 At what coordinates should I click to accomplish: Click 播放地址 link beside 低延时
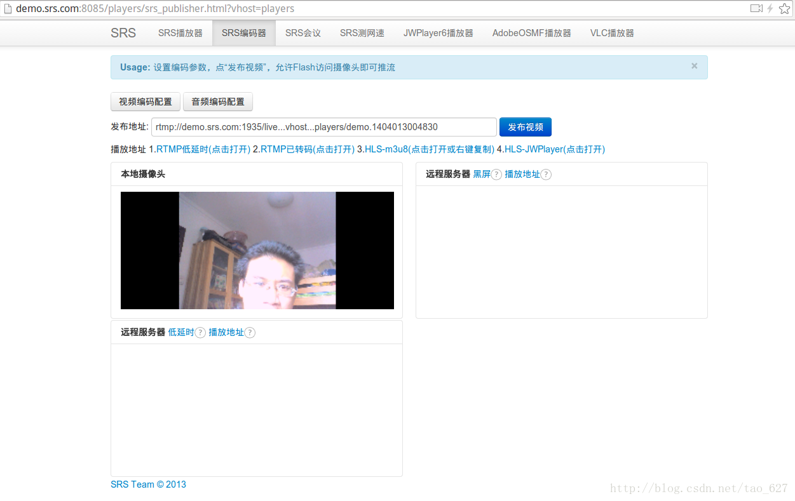tap(226, 332)
